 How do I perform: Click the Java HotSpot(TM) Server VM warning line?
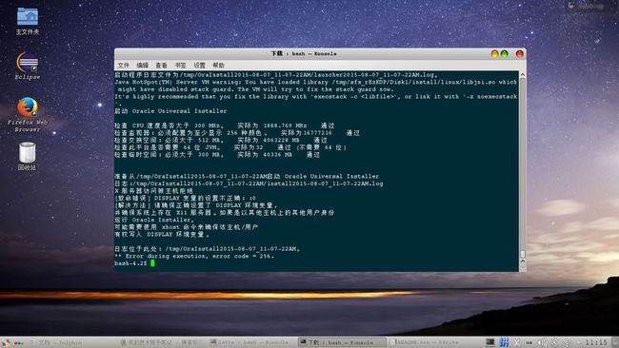tap(316, 83)
